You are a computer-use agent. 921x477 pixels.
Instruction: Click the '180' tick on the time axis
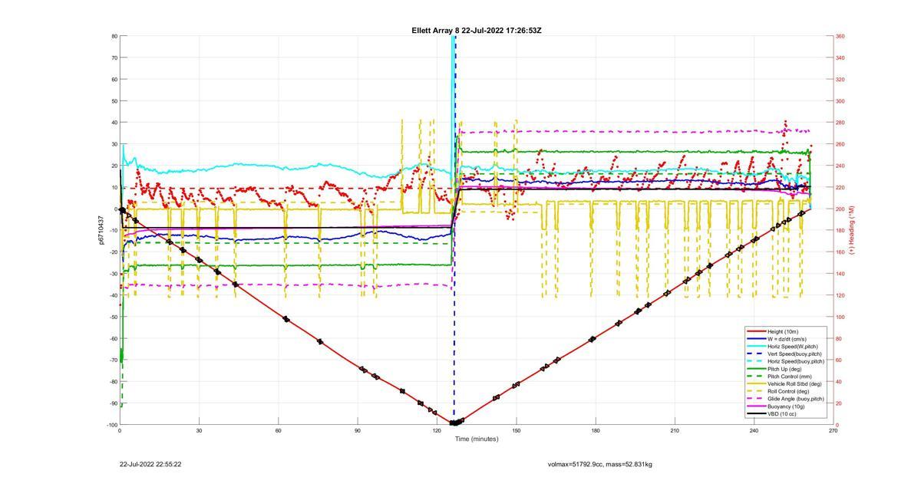click(x=596, y=431)
